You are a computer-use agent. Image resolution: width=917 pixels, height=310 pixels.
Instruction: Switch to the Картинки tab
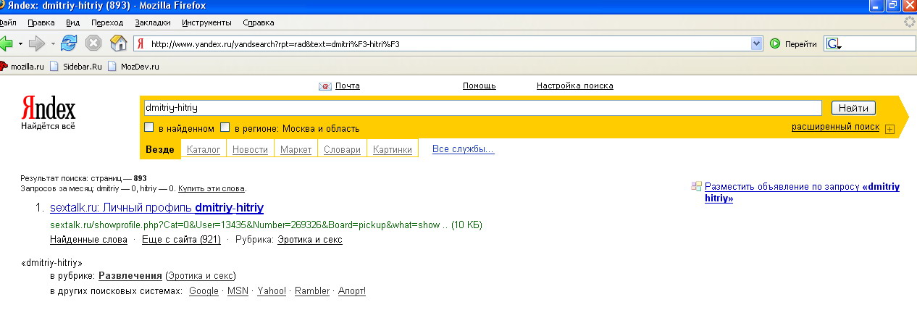click(392, 150)
